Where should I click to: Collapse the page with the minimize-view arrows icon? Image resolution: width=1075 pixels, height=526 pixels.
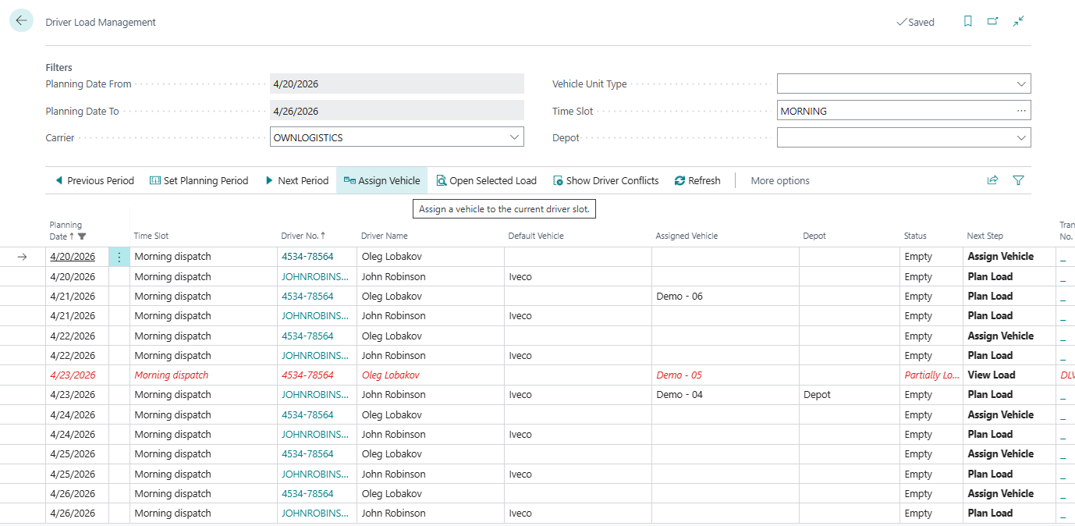coord(1018,21)
